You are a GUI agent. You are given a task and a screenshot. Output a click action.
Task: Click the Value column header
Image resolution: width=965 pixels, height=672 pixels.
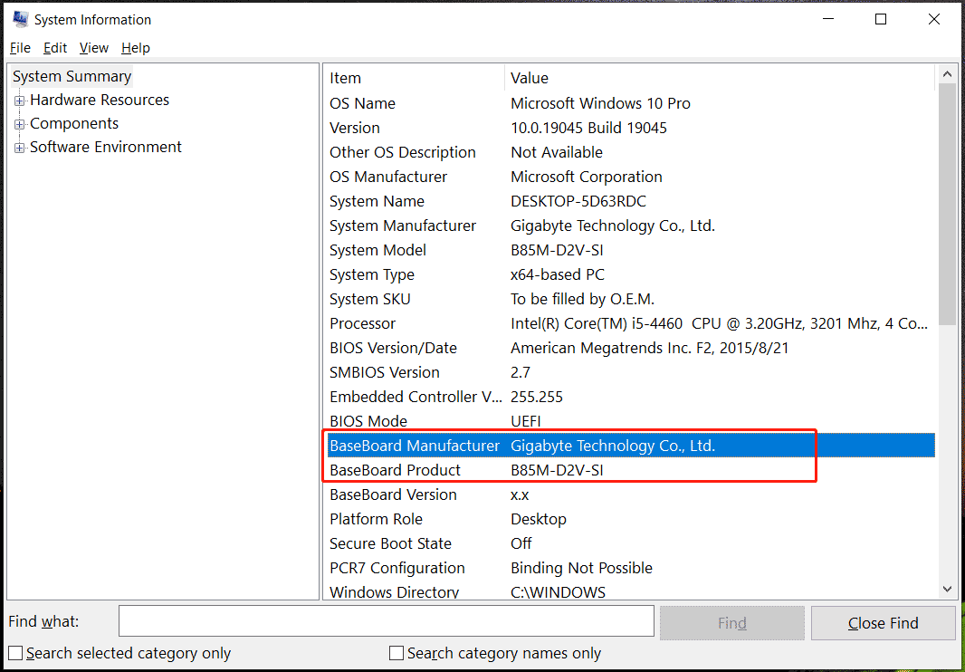click(x=720, y=78)
